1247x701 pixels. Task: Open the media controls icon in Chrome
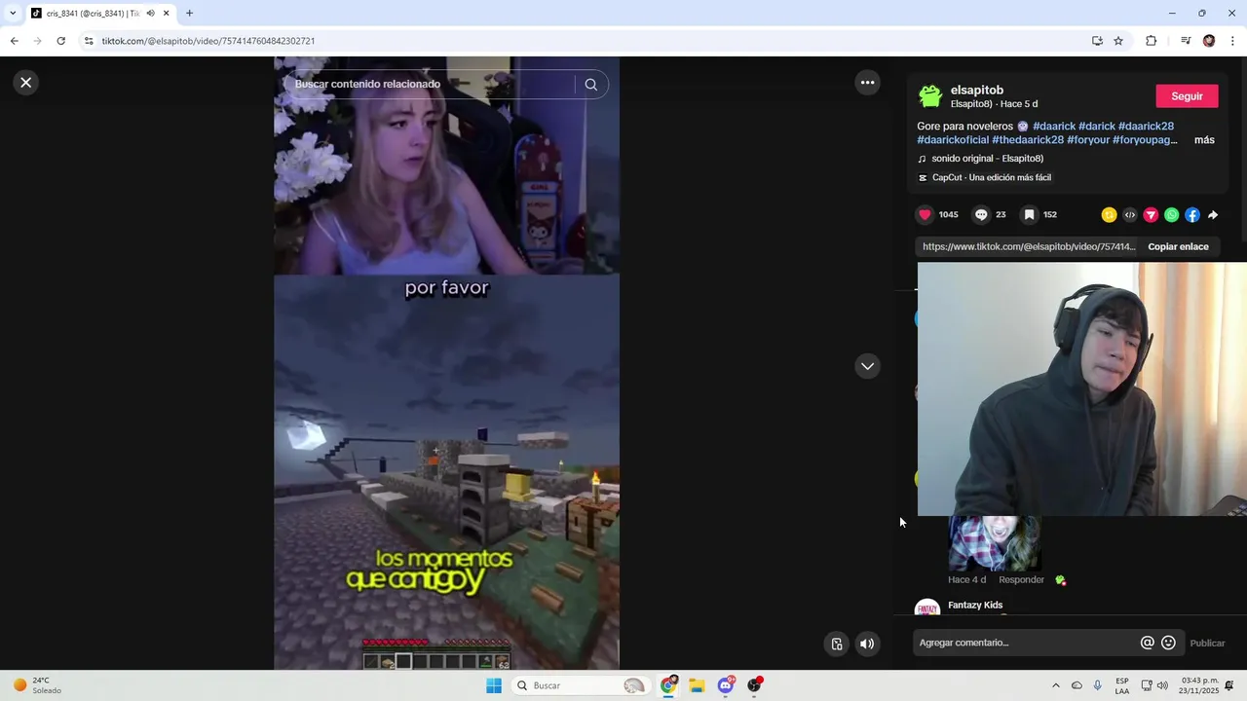click(1186, 41)
